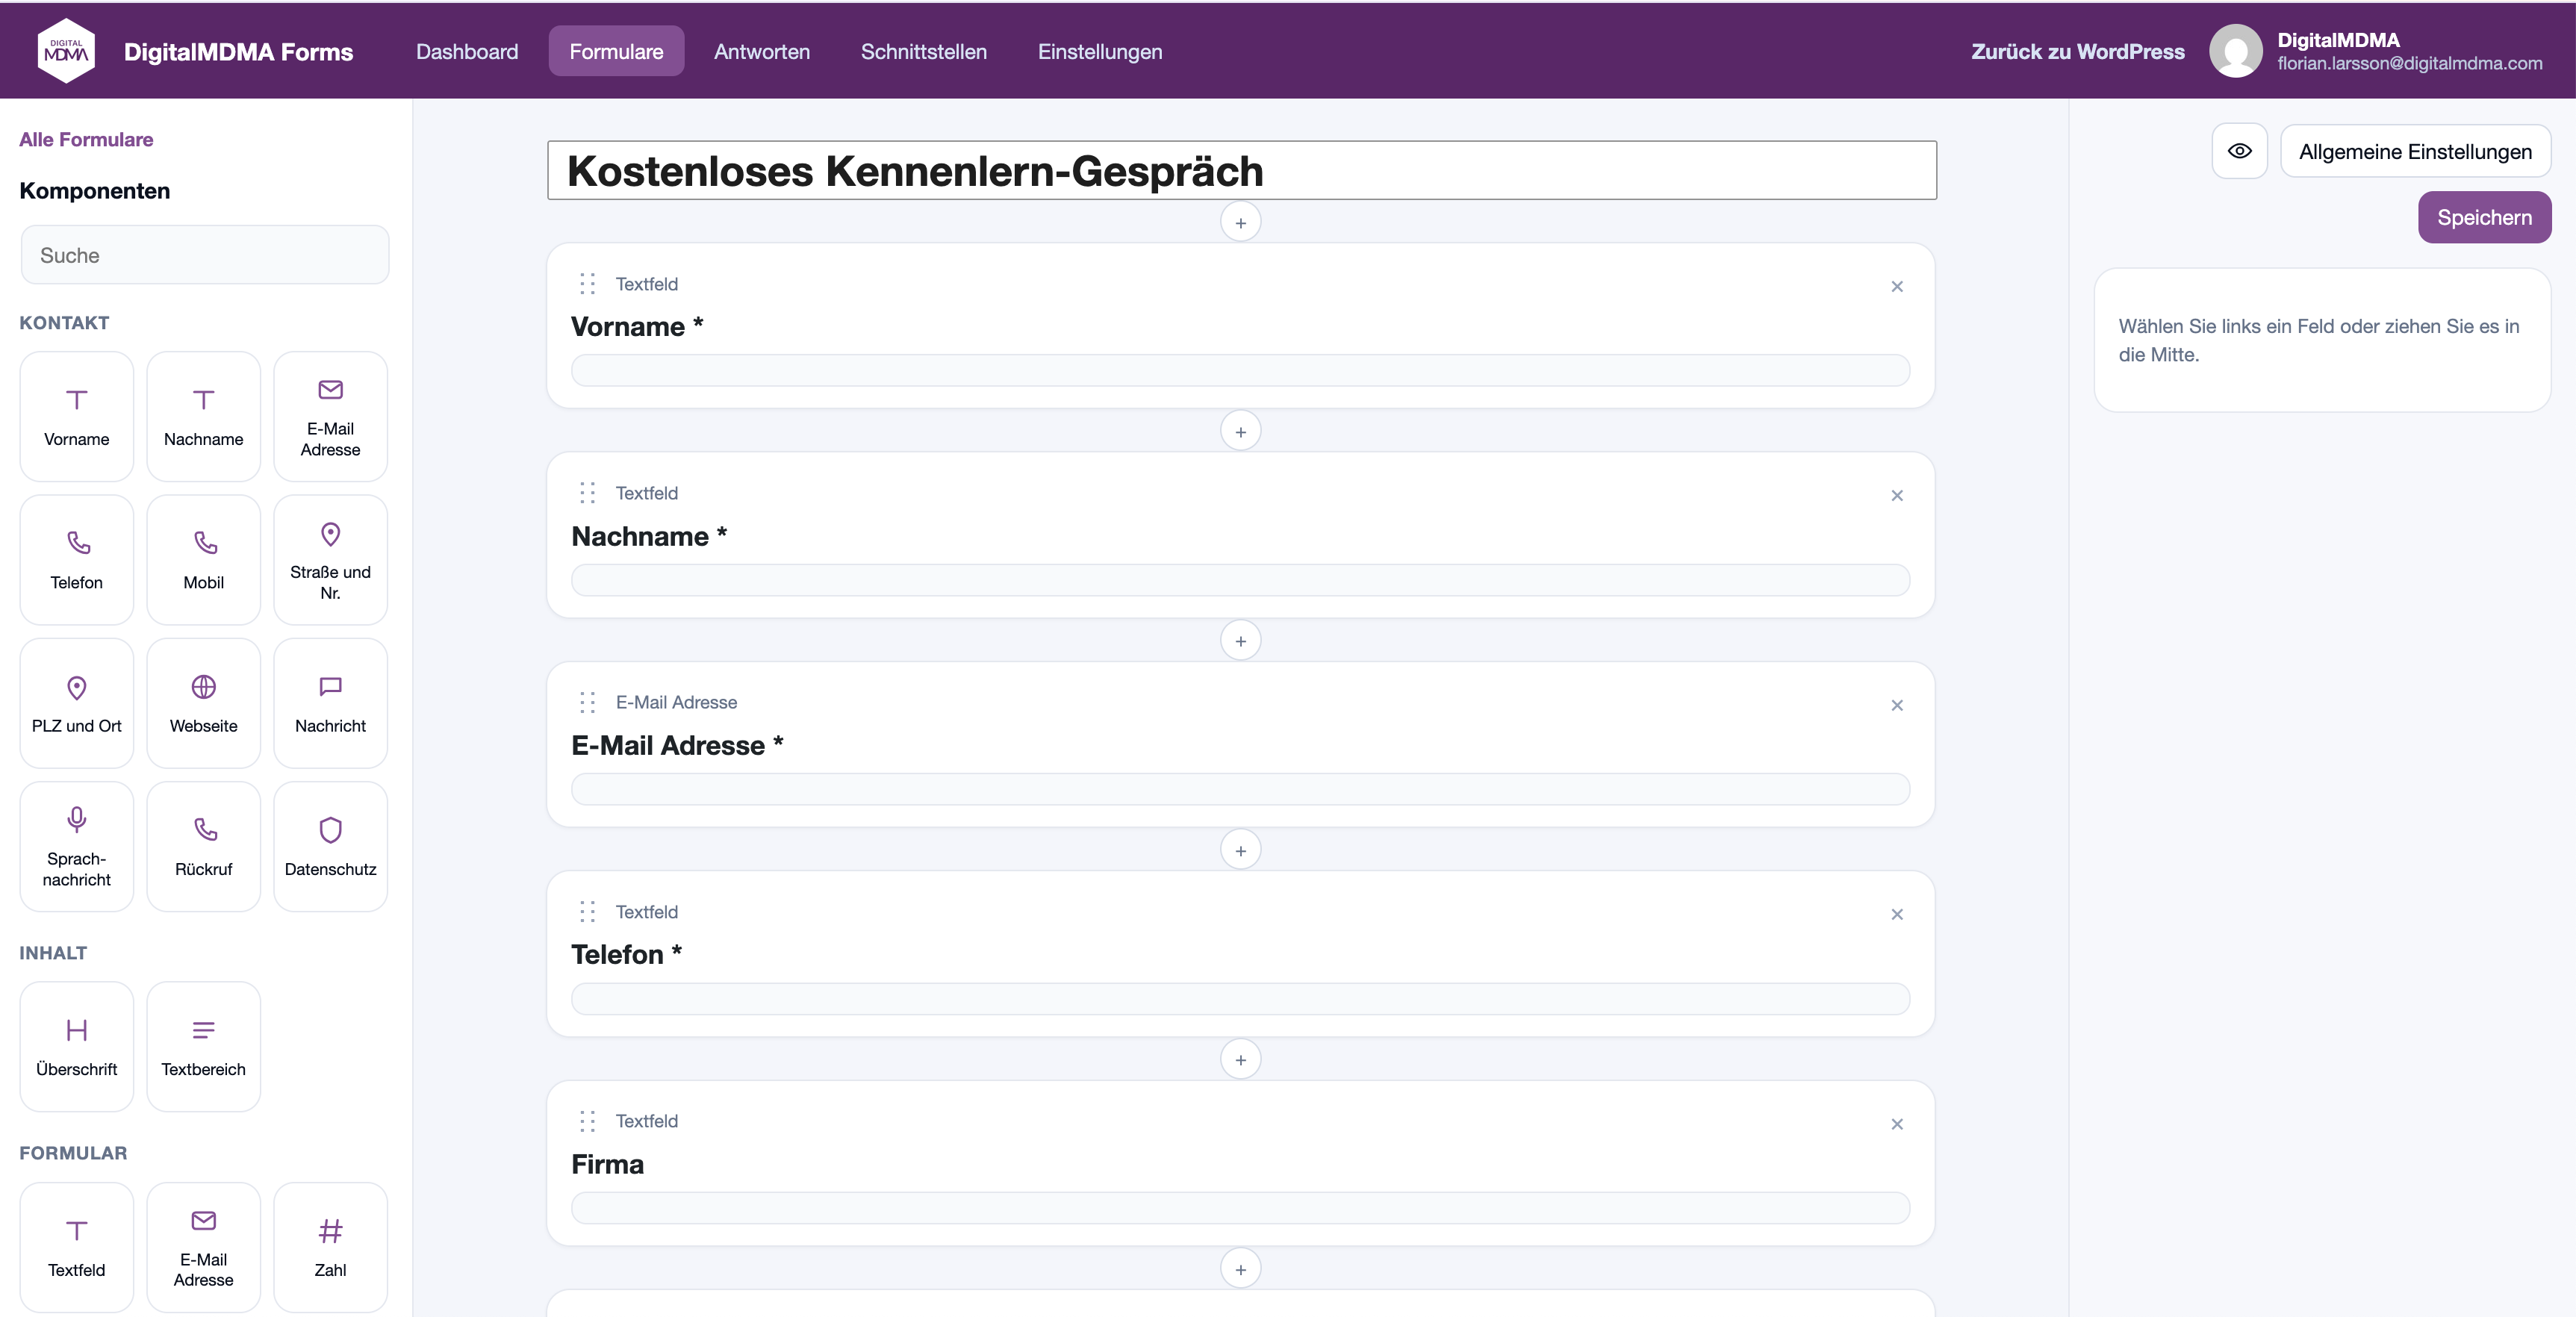Delete the E-Mail Adresse field card
Image resolution: width=2576 pixels, height=1317 pixels.
pos(1896,706)
